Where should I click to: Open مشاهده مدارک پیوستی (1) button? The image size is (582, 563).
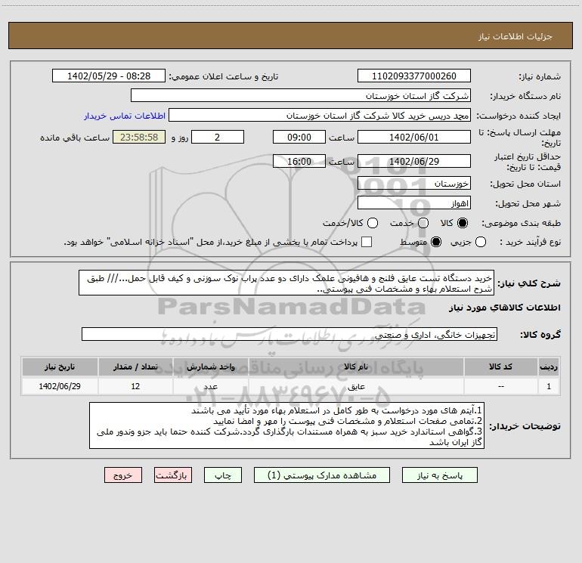tap(322, 475)
